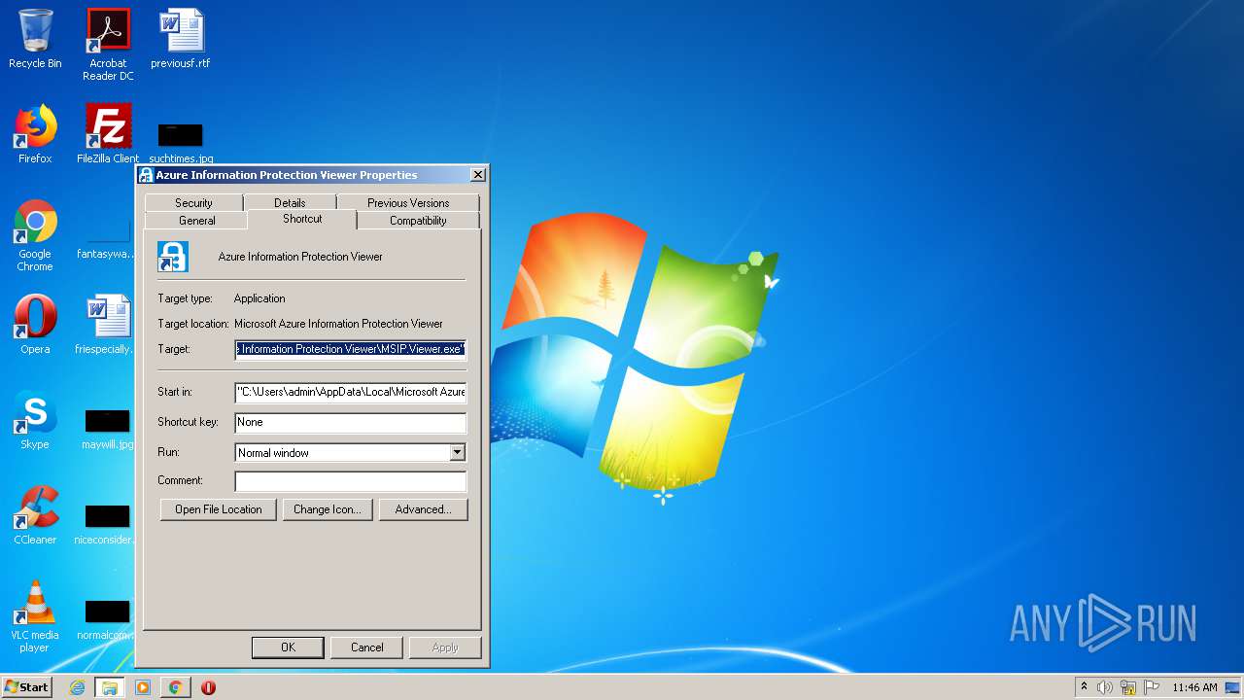Open Windows Explorer from the taskbar
The width and height of the screenshot is (1244, 700).
pos(110,687)
